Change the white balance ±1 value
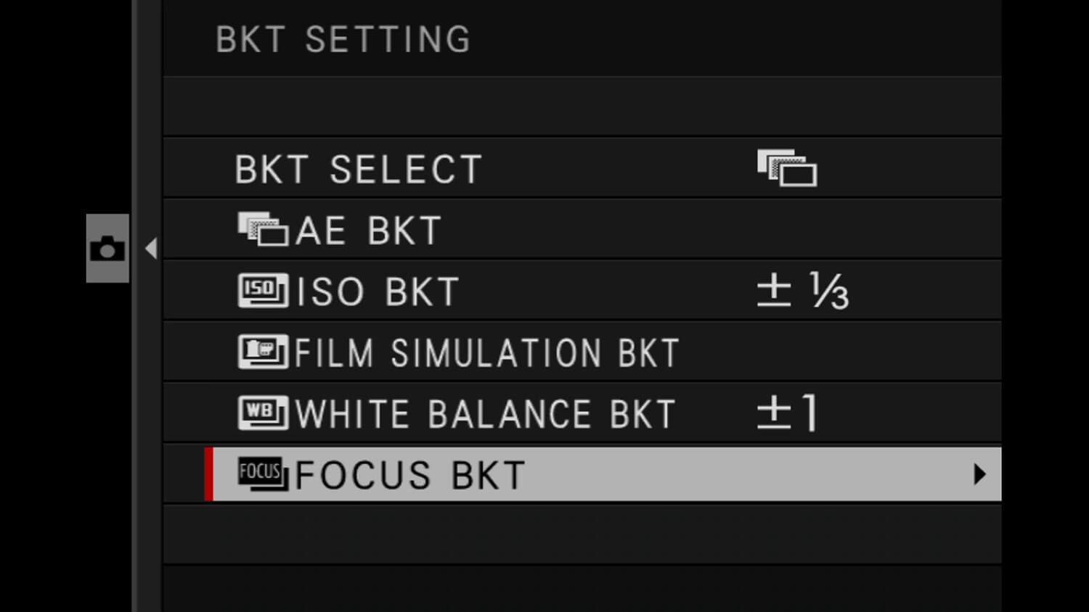 (788, 413)
